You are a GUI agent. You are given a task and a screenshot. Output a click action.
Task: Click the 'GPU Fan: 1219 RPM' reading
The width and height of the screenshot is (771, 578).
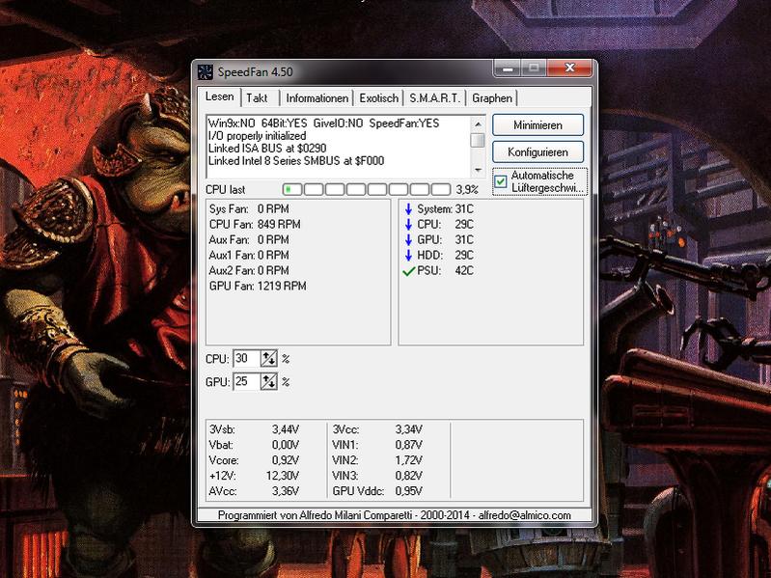(x=258, y=286)
